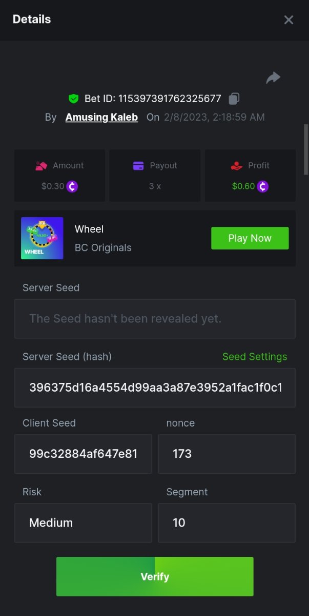This screenshot has width=309, height=616.
Task: Click the coin icon beside $0.60
Action: click(263, 186)
